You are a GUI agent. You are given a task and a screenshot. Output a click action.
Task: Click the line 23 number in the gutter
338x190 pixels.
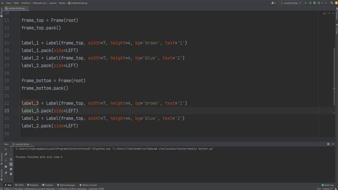pos(7,111)
